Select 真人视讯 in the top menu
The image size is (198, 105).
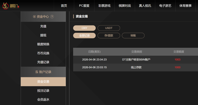pyautogui.click(x=145, y=6)
